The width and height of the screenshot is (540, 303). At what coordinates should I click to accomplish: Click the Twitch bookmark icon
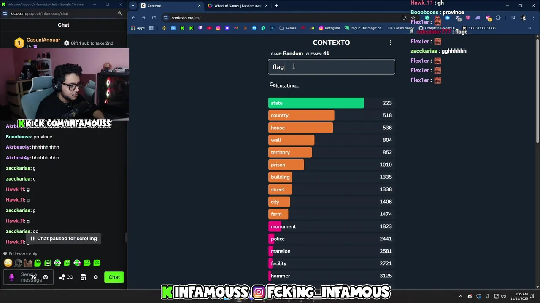click(x=200, y=28)
